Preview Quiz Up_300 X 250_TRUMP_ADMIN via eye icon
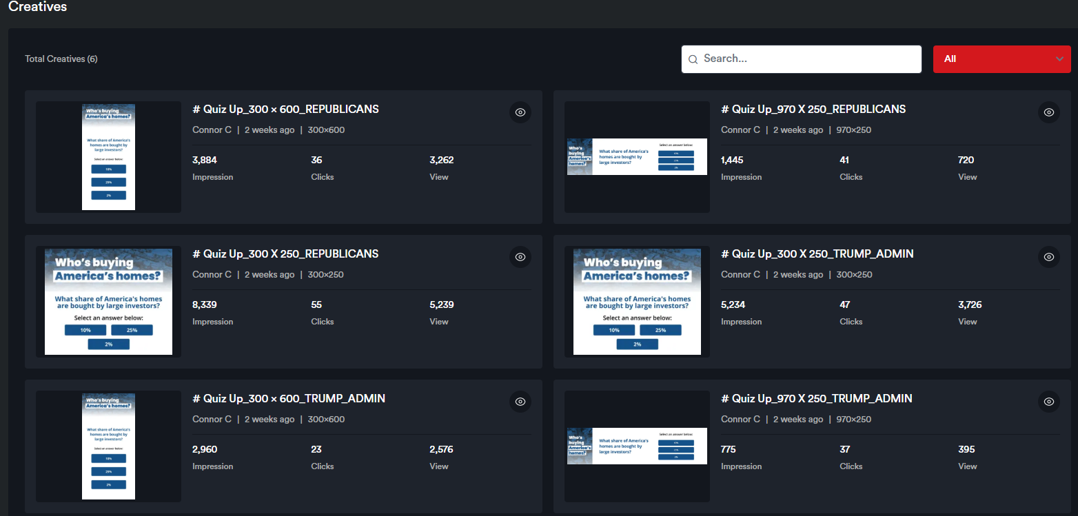The width and height of the screenshot is (1078, 516). [x=1049, y=257]
